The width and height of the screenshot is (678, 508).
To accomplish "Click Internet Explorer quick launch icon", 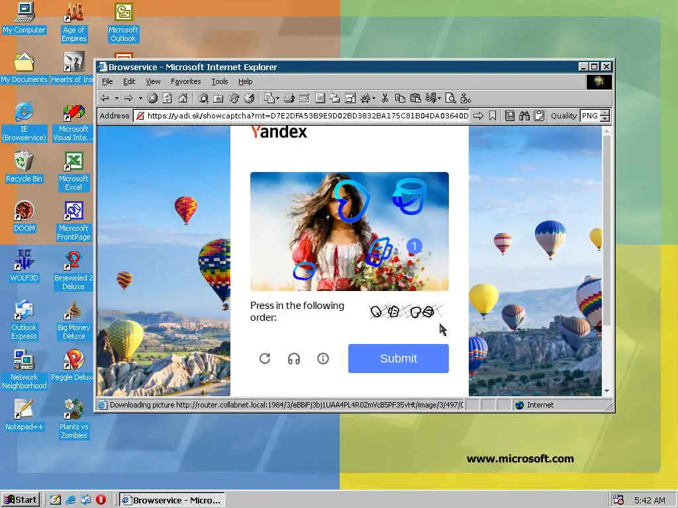I will (x=70, y=500).
